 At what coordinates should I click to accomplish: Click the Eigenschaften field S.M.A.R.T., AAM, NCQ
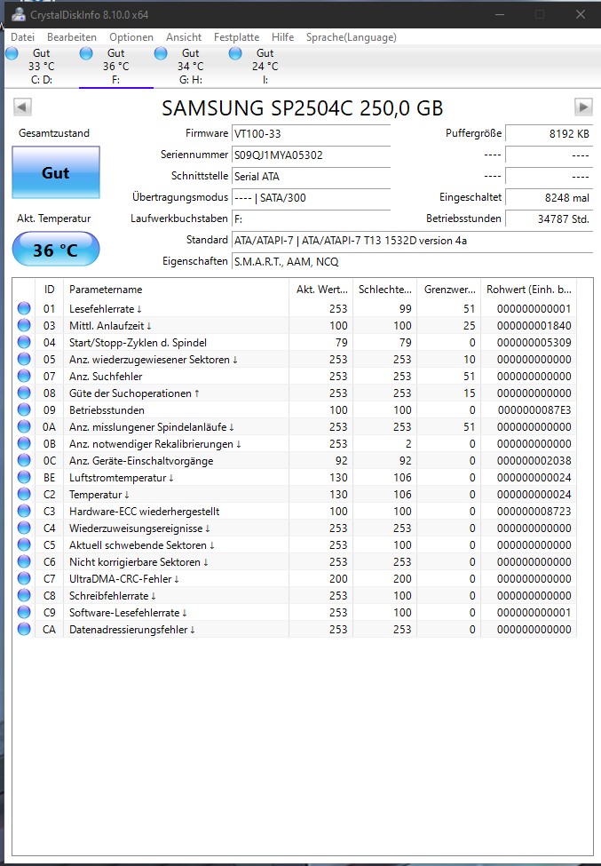tap(412, 261)
